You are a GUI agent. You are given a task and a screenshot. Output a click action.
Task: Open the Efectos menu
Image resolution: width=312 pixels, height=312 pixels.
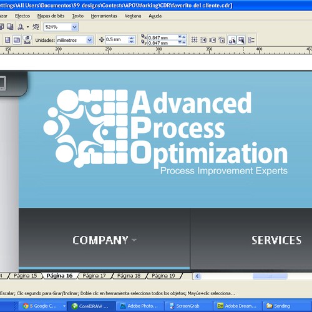[x=22, y=16]
